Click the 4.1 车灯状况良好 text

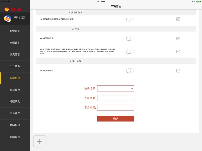point(46,71)
